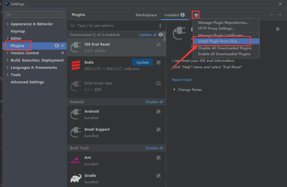Viewport: 287px width, 187px height.
Task: Click the magnifier icon in plugin search
Action: (x=73, y=26)
